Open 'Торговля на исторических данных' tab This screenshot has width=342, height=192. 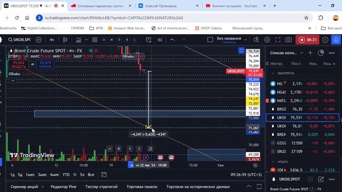coord(198,187)
